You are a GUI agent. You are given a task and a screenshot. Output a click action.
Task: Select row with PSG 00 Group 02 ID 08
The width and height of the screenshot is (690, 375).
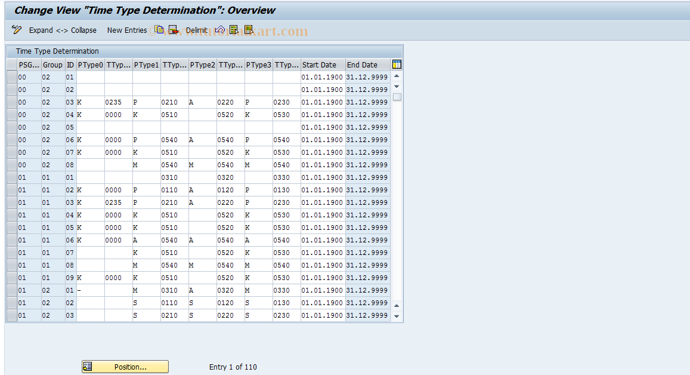(x=12, y=165)
